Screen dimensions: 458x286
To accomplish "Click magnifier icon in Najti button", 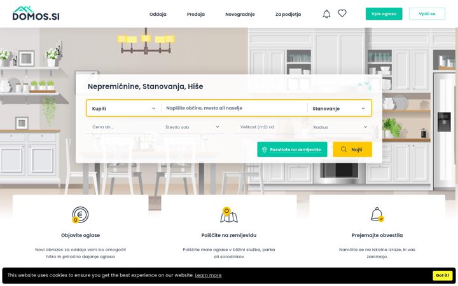I will click(343, 149).
